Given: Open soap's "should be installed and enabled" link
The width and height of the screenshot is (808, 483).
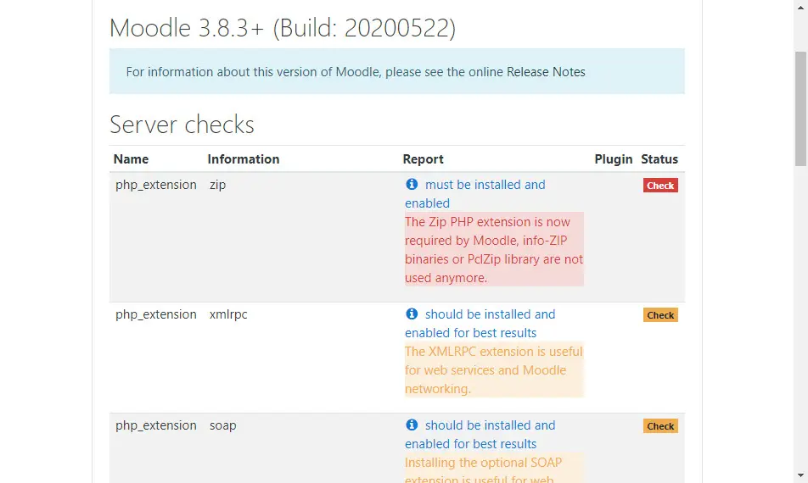Looking at the screenshot, I should pyautogui.click(x=490, y=425).
